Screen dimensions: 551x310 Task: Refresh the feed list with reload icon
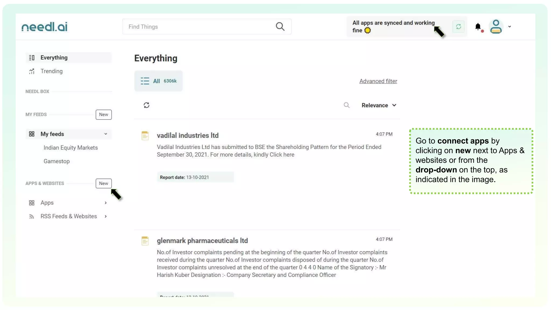(x=146, y=105)
